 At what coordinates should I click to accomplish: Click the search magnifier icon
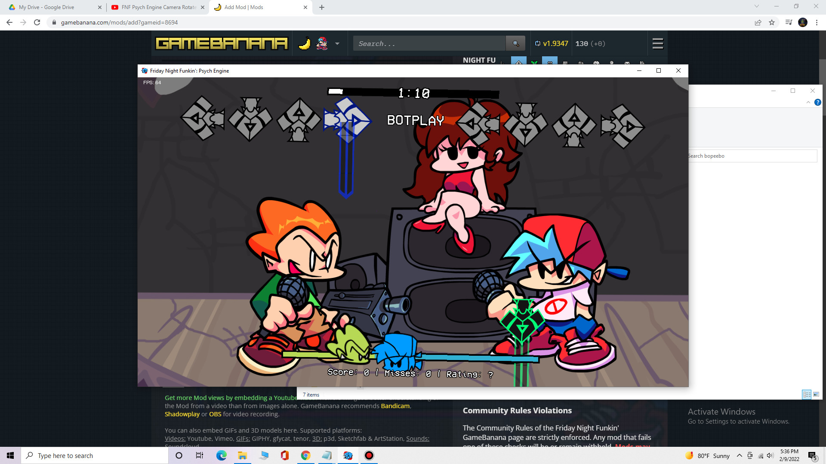515,43
